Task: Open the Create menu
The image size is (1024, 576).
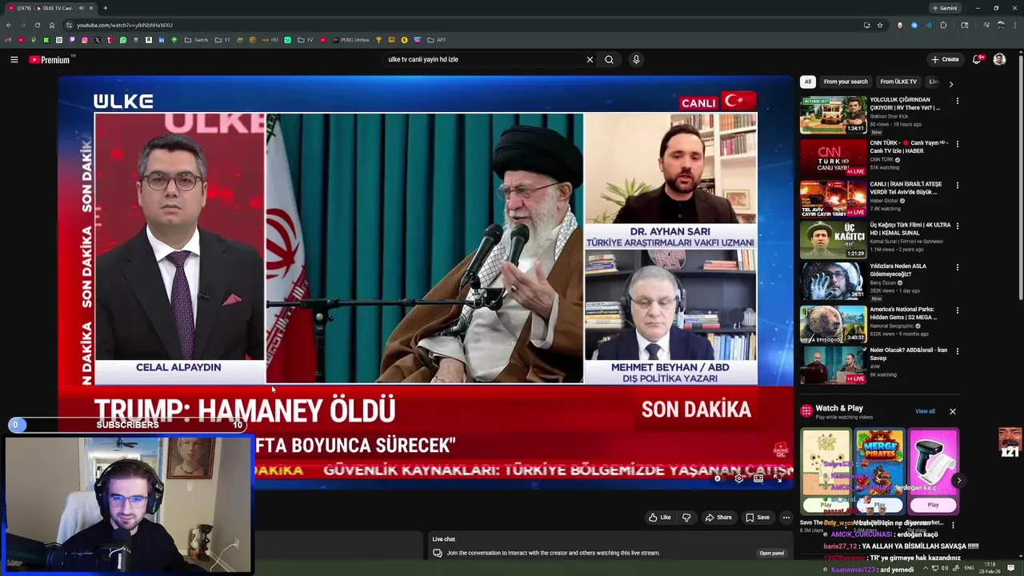Action: (945, 59)
